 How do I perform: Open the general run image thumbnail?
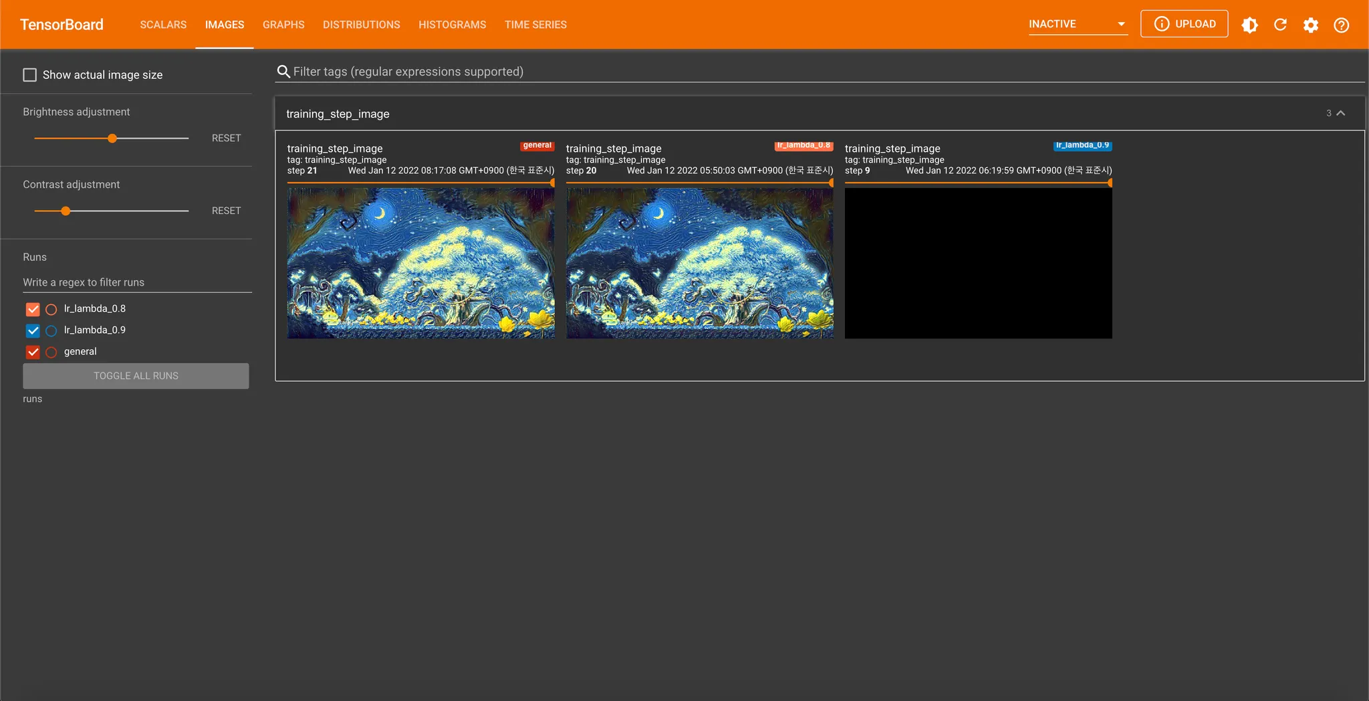420,263
